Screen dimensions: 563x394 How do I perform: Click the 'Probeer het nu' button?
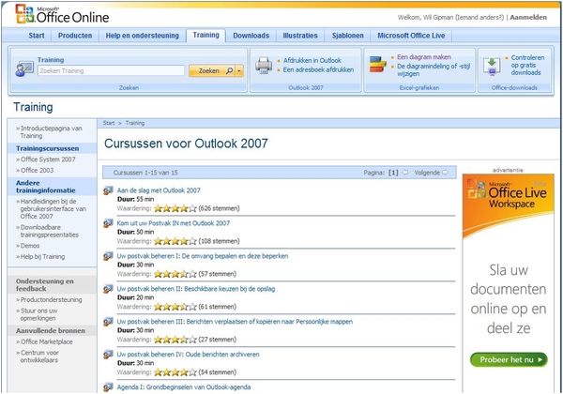[x=508, y=359]
